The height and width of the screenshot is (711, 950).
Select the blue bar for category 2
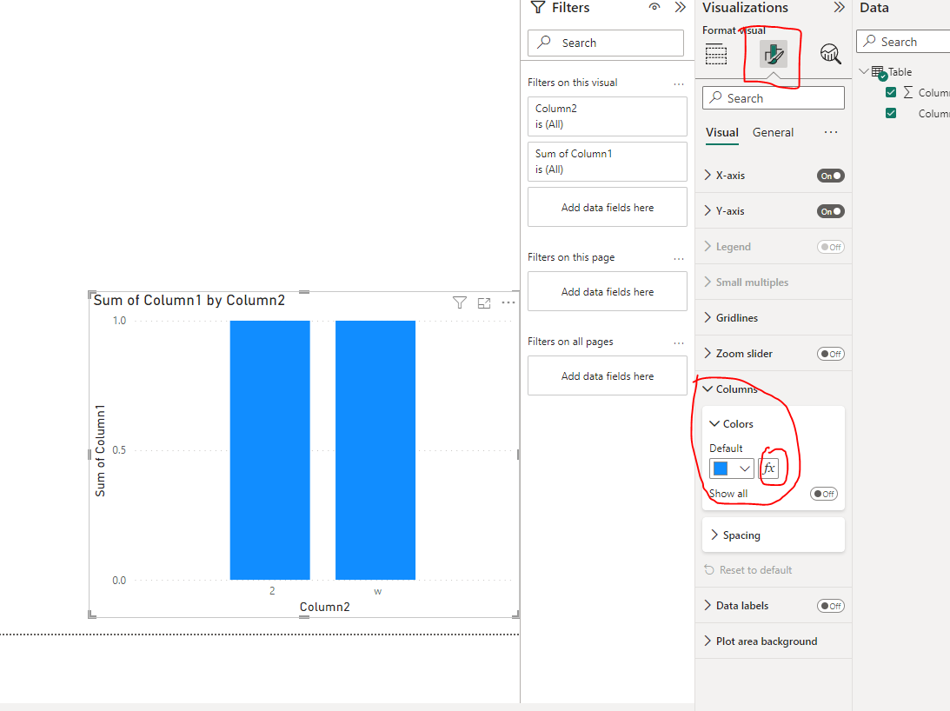tap(269, 449)
